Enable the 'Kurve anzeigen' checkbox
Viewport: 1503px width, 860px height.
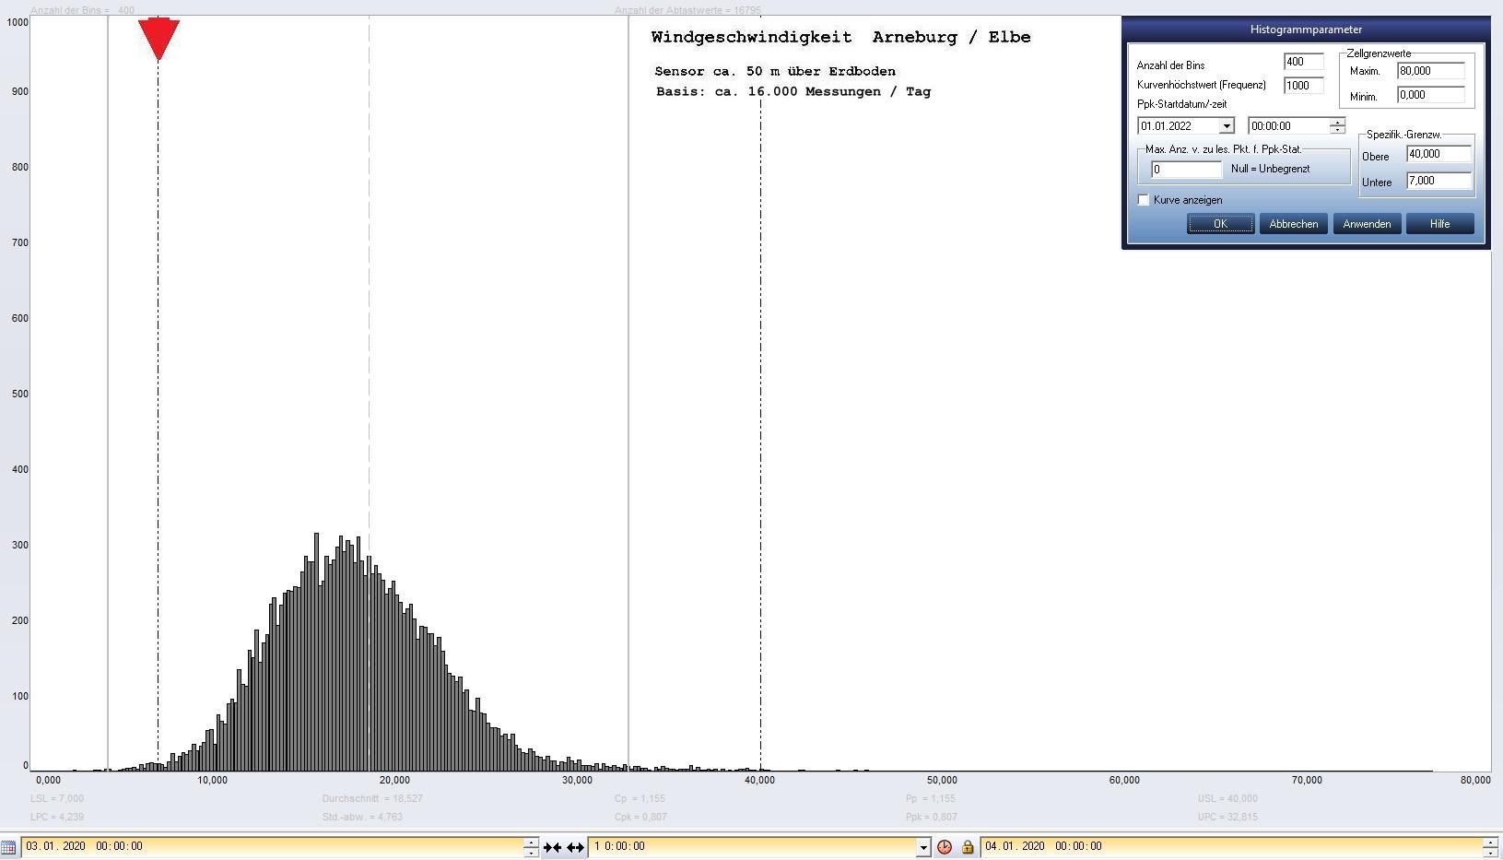coord(1144,200)
